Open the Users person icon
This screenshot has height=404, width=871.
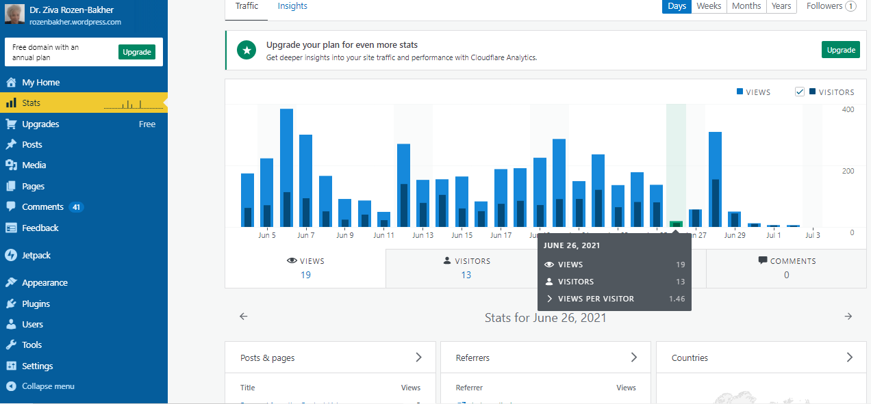pyautogui.click(x=11, y=324)
